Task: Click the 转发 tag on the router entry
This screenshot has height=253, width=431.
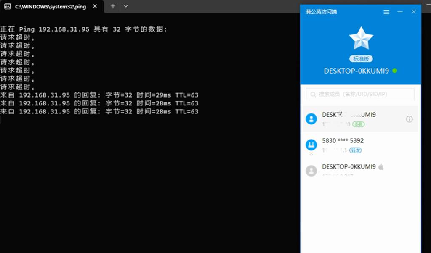Action: (x=356, y=150)
